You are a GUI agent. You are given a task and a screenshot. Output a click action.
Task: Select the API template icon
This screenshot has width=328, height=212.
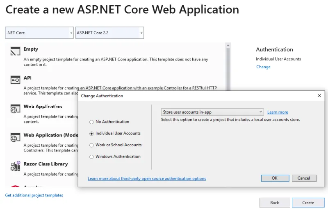[x=15, y=80]
